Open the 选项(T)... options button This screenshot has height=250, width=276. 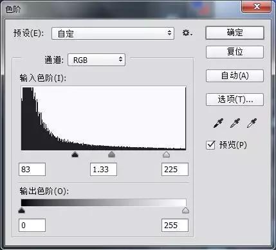click(235, 100)
